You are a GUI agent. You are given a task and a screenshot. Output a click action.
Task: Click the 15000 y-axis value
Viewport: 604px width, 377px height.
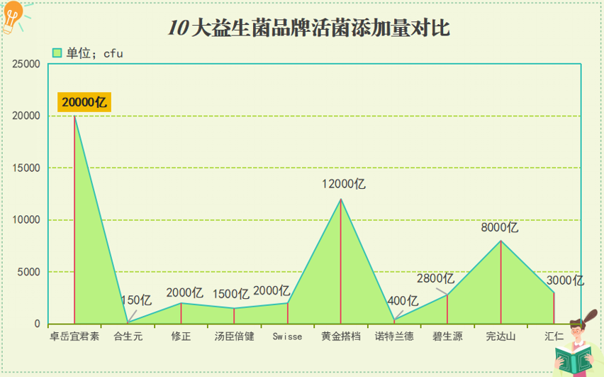point(26,168)
